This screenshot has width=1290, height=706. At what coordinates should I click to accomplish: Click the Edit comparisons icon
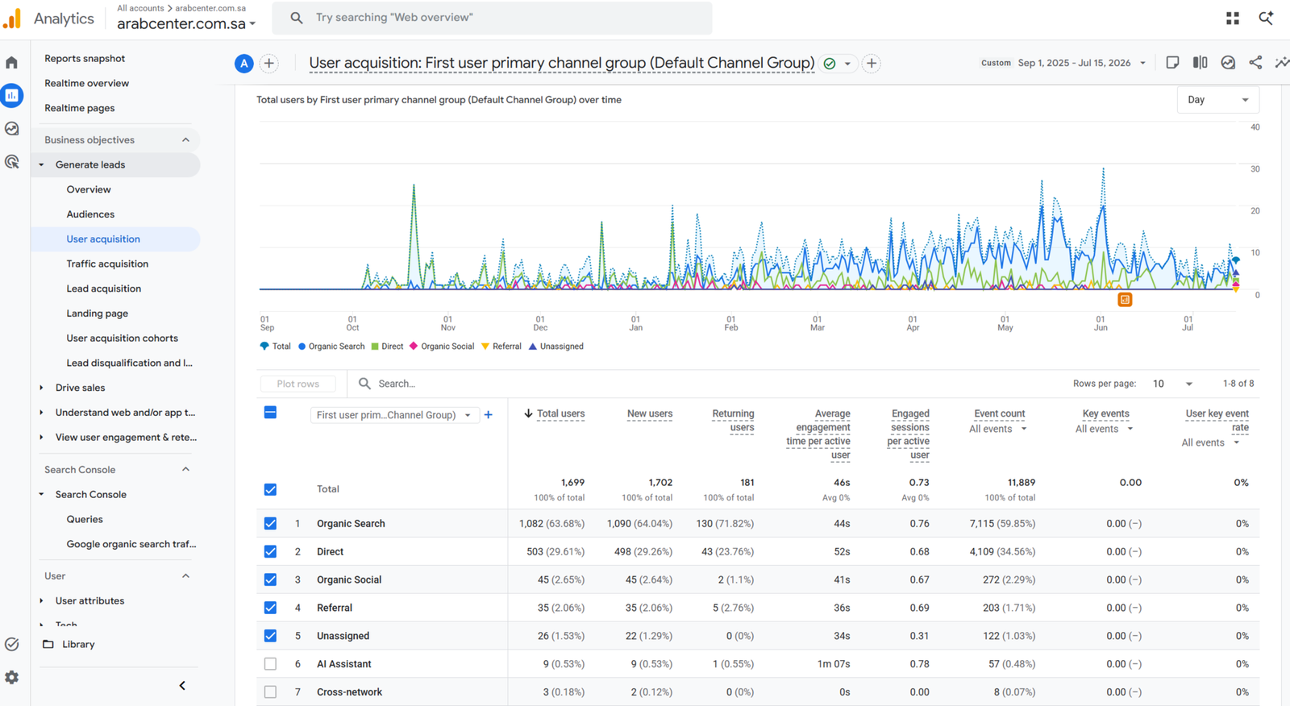(x=1200, y=63)
